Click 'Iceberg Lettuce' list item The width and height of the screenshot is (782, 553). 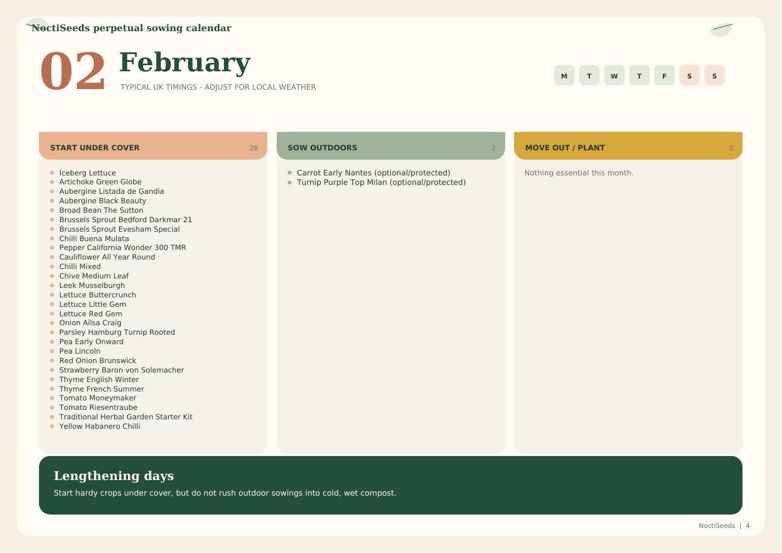pyautogui.click(x=87, y=173)
